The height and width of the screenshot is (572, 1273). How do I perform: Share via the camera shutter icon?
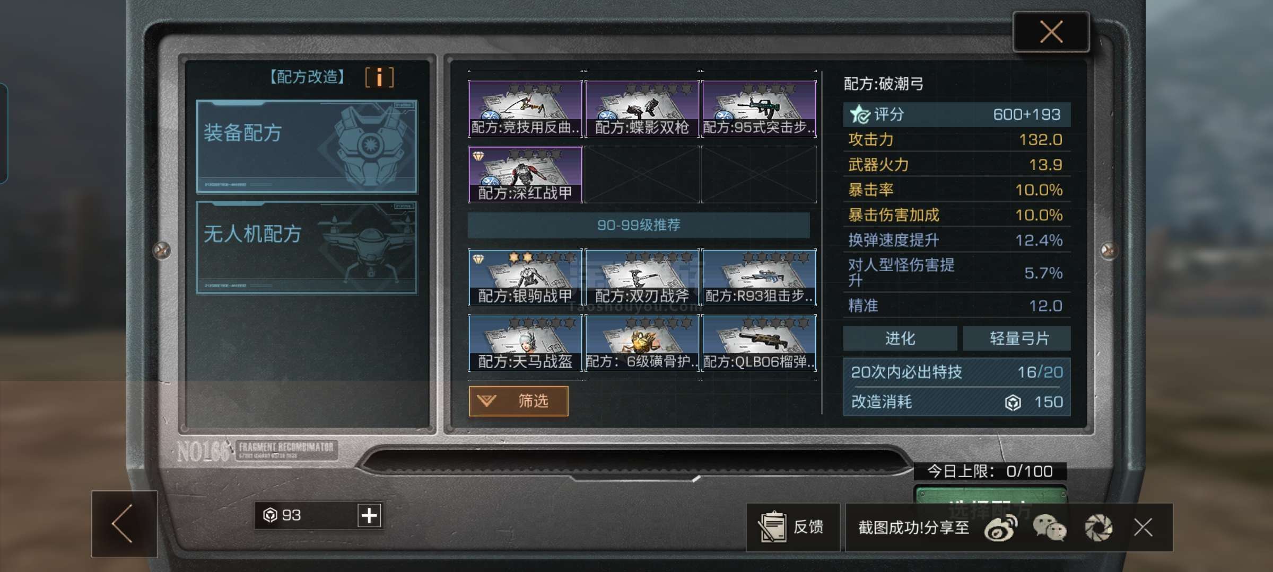(x=1098, y=528)
